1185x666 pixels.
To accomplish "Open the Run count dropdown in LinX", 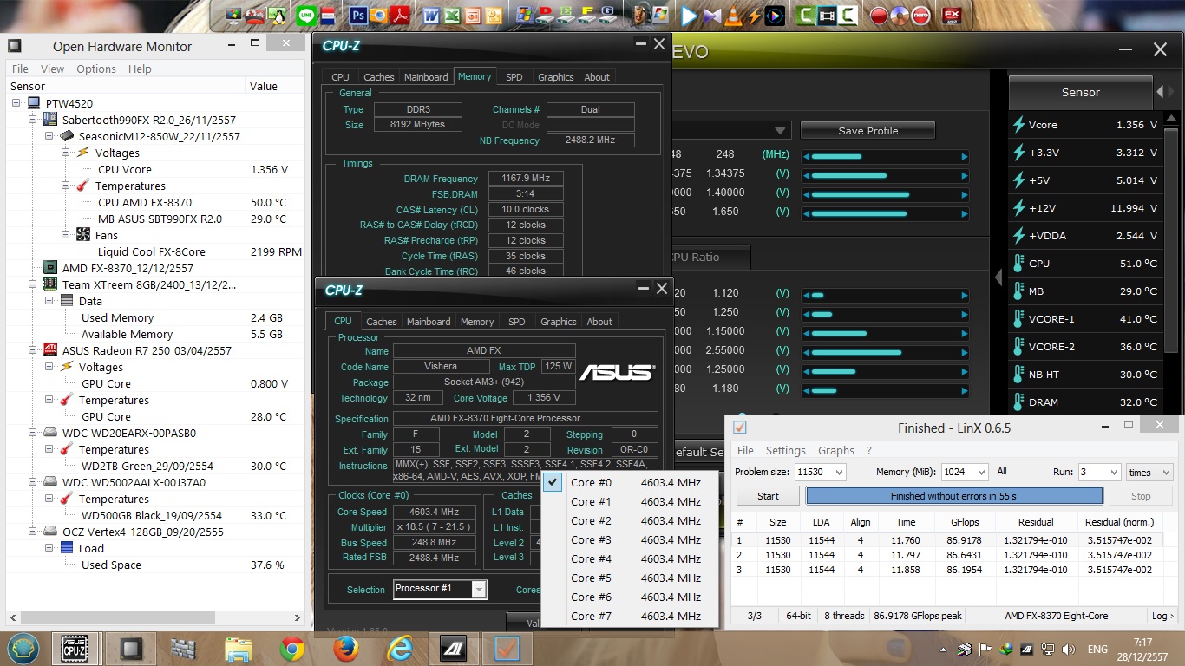I will click(1113, 472).
